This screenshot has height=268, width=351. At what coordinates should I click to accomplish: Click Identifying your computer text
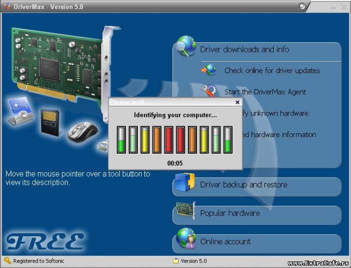click(175, 115)
